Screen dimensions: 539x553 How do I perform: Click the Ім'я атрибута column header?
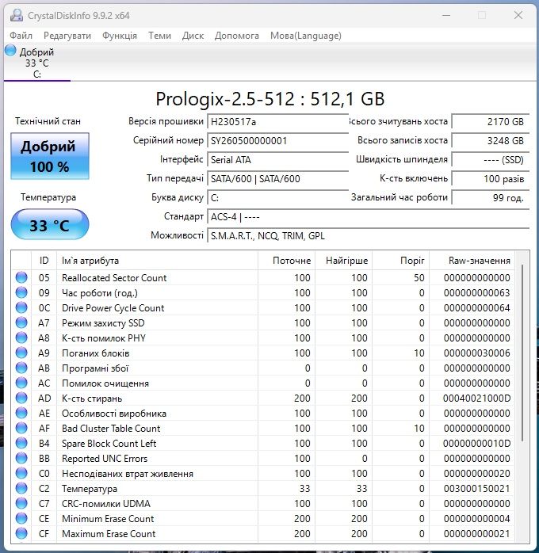(157, 261)
